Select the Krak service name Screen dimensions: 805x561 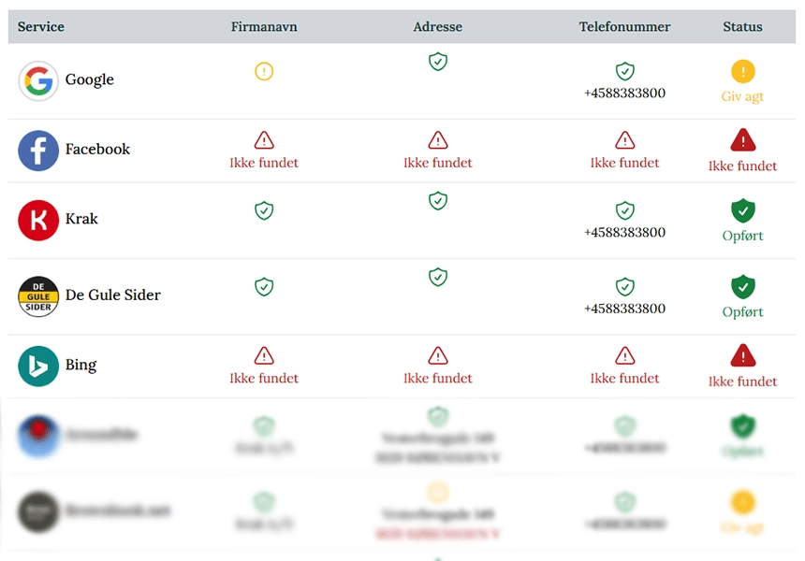(x=81, y=219)
